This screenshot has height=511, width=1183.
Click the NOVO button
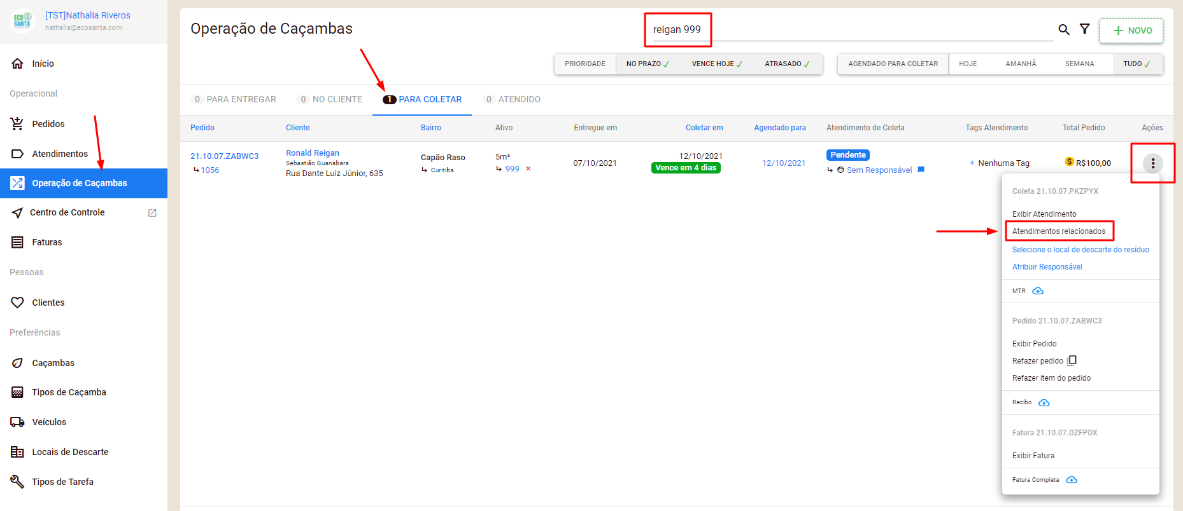1131,31
